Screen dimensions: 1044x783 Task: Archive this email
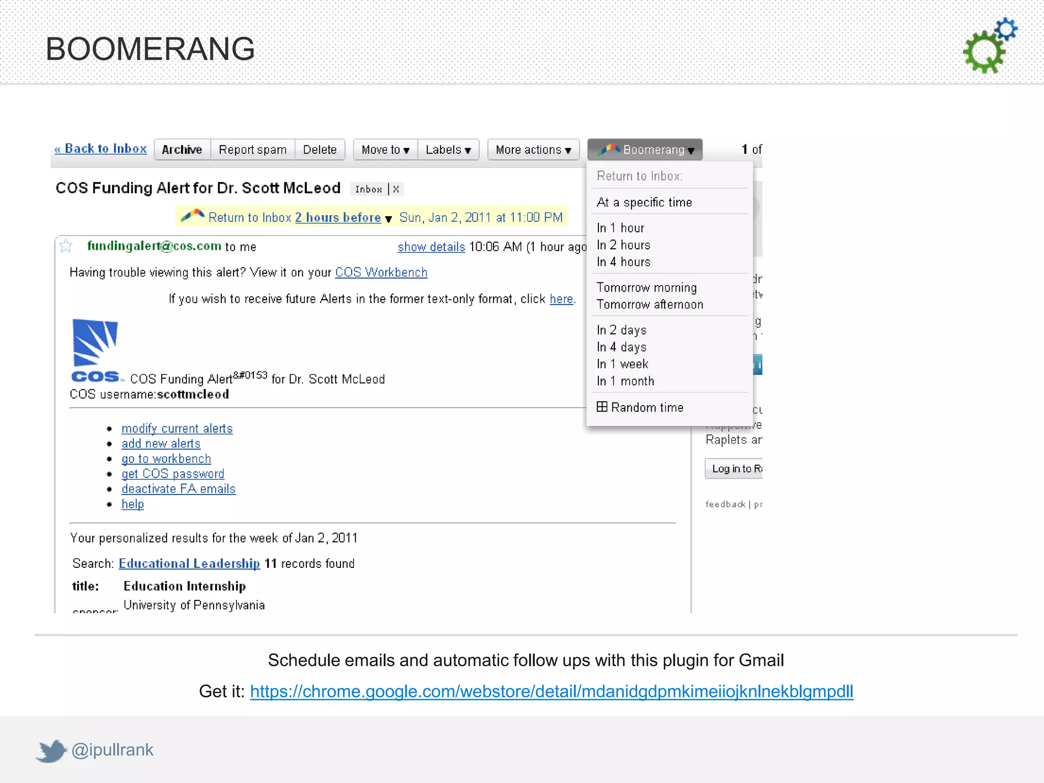pyautogui.click(x=182, y=149)
